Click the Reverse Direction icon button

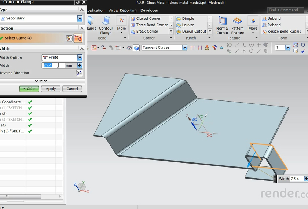click(79, 73)
